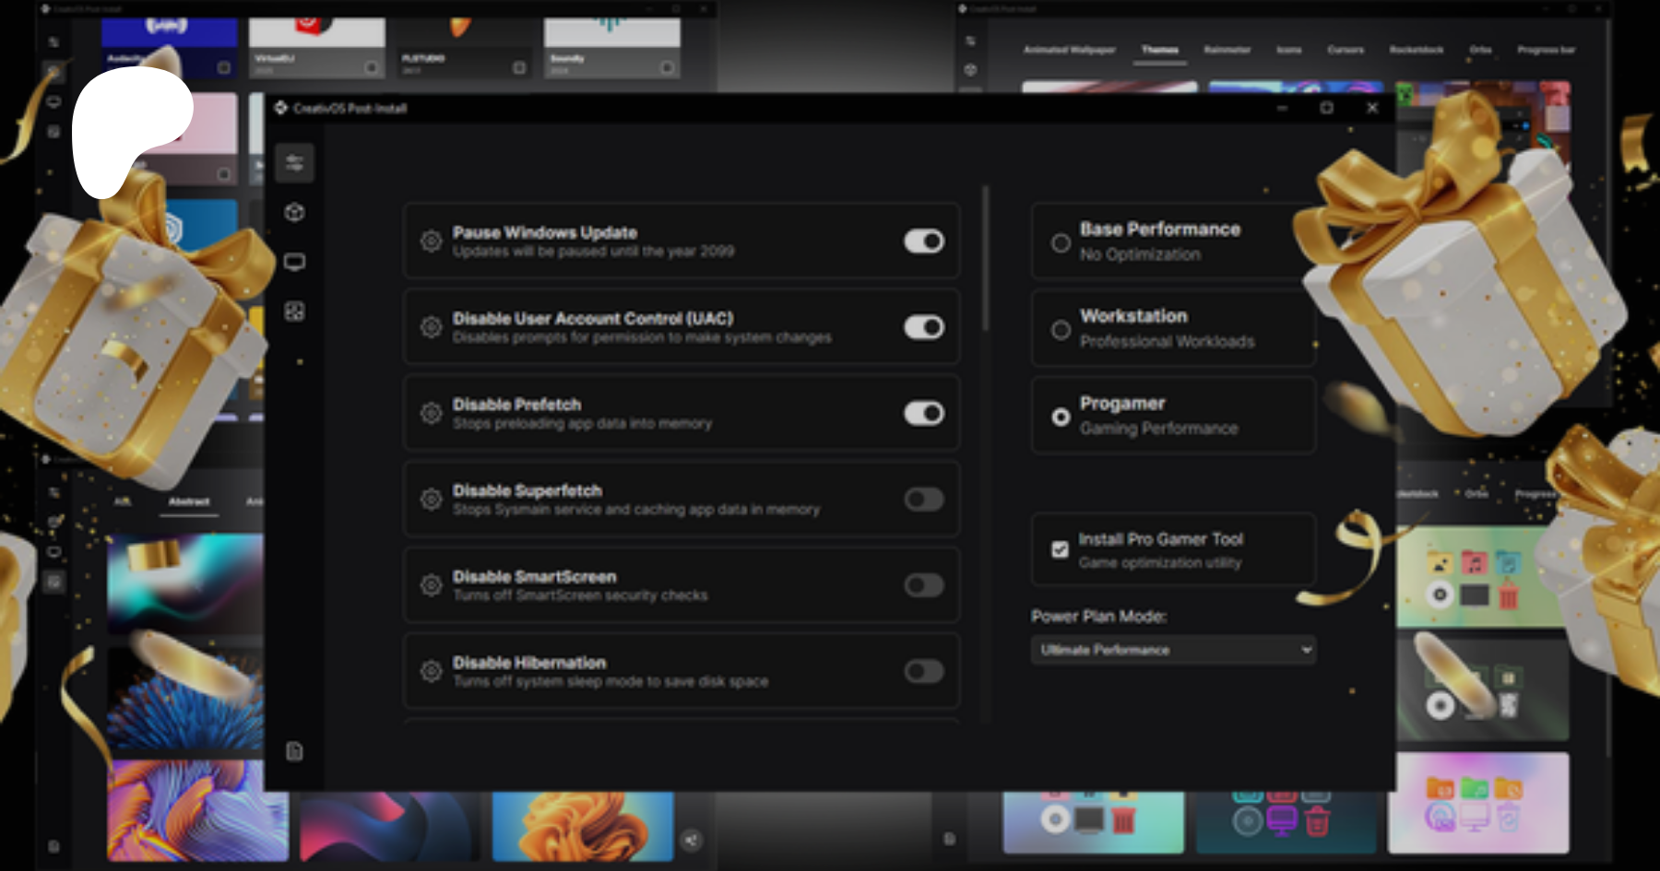
Task: Select the orange flower wallpaper thumbnail
Action: 582,826
